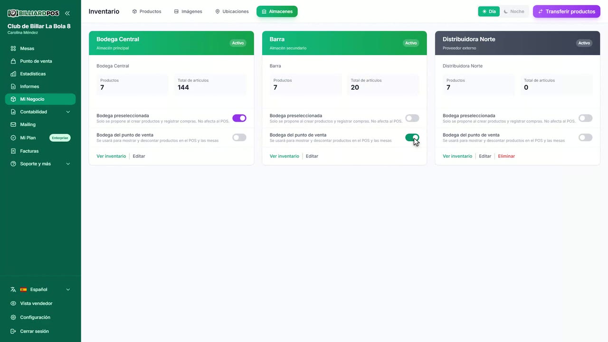
Task: Expand the Soporte y más chevron
Action: pyautogui.click(x=68, y=164)
